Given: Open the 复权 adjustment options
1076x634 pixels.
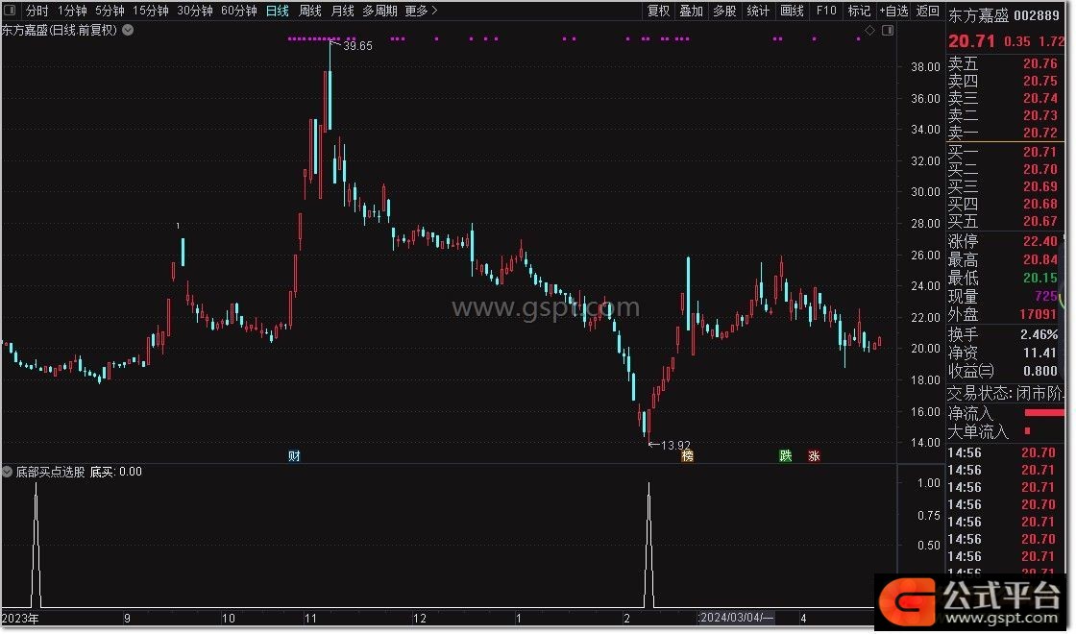Looking at the screenshot, I should click(658, 11).
